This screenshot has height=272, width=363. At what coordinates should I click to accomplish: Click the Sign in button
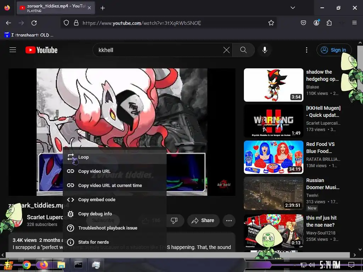[x=334, y=50]
